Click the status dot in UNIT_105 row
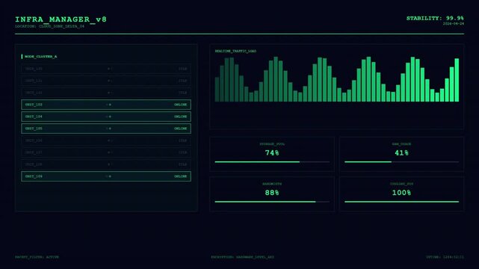 click(110, 129)
